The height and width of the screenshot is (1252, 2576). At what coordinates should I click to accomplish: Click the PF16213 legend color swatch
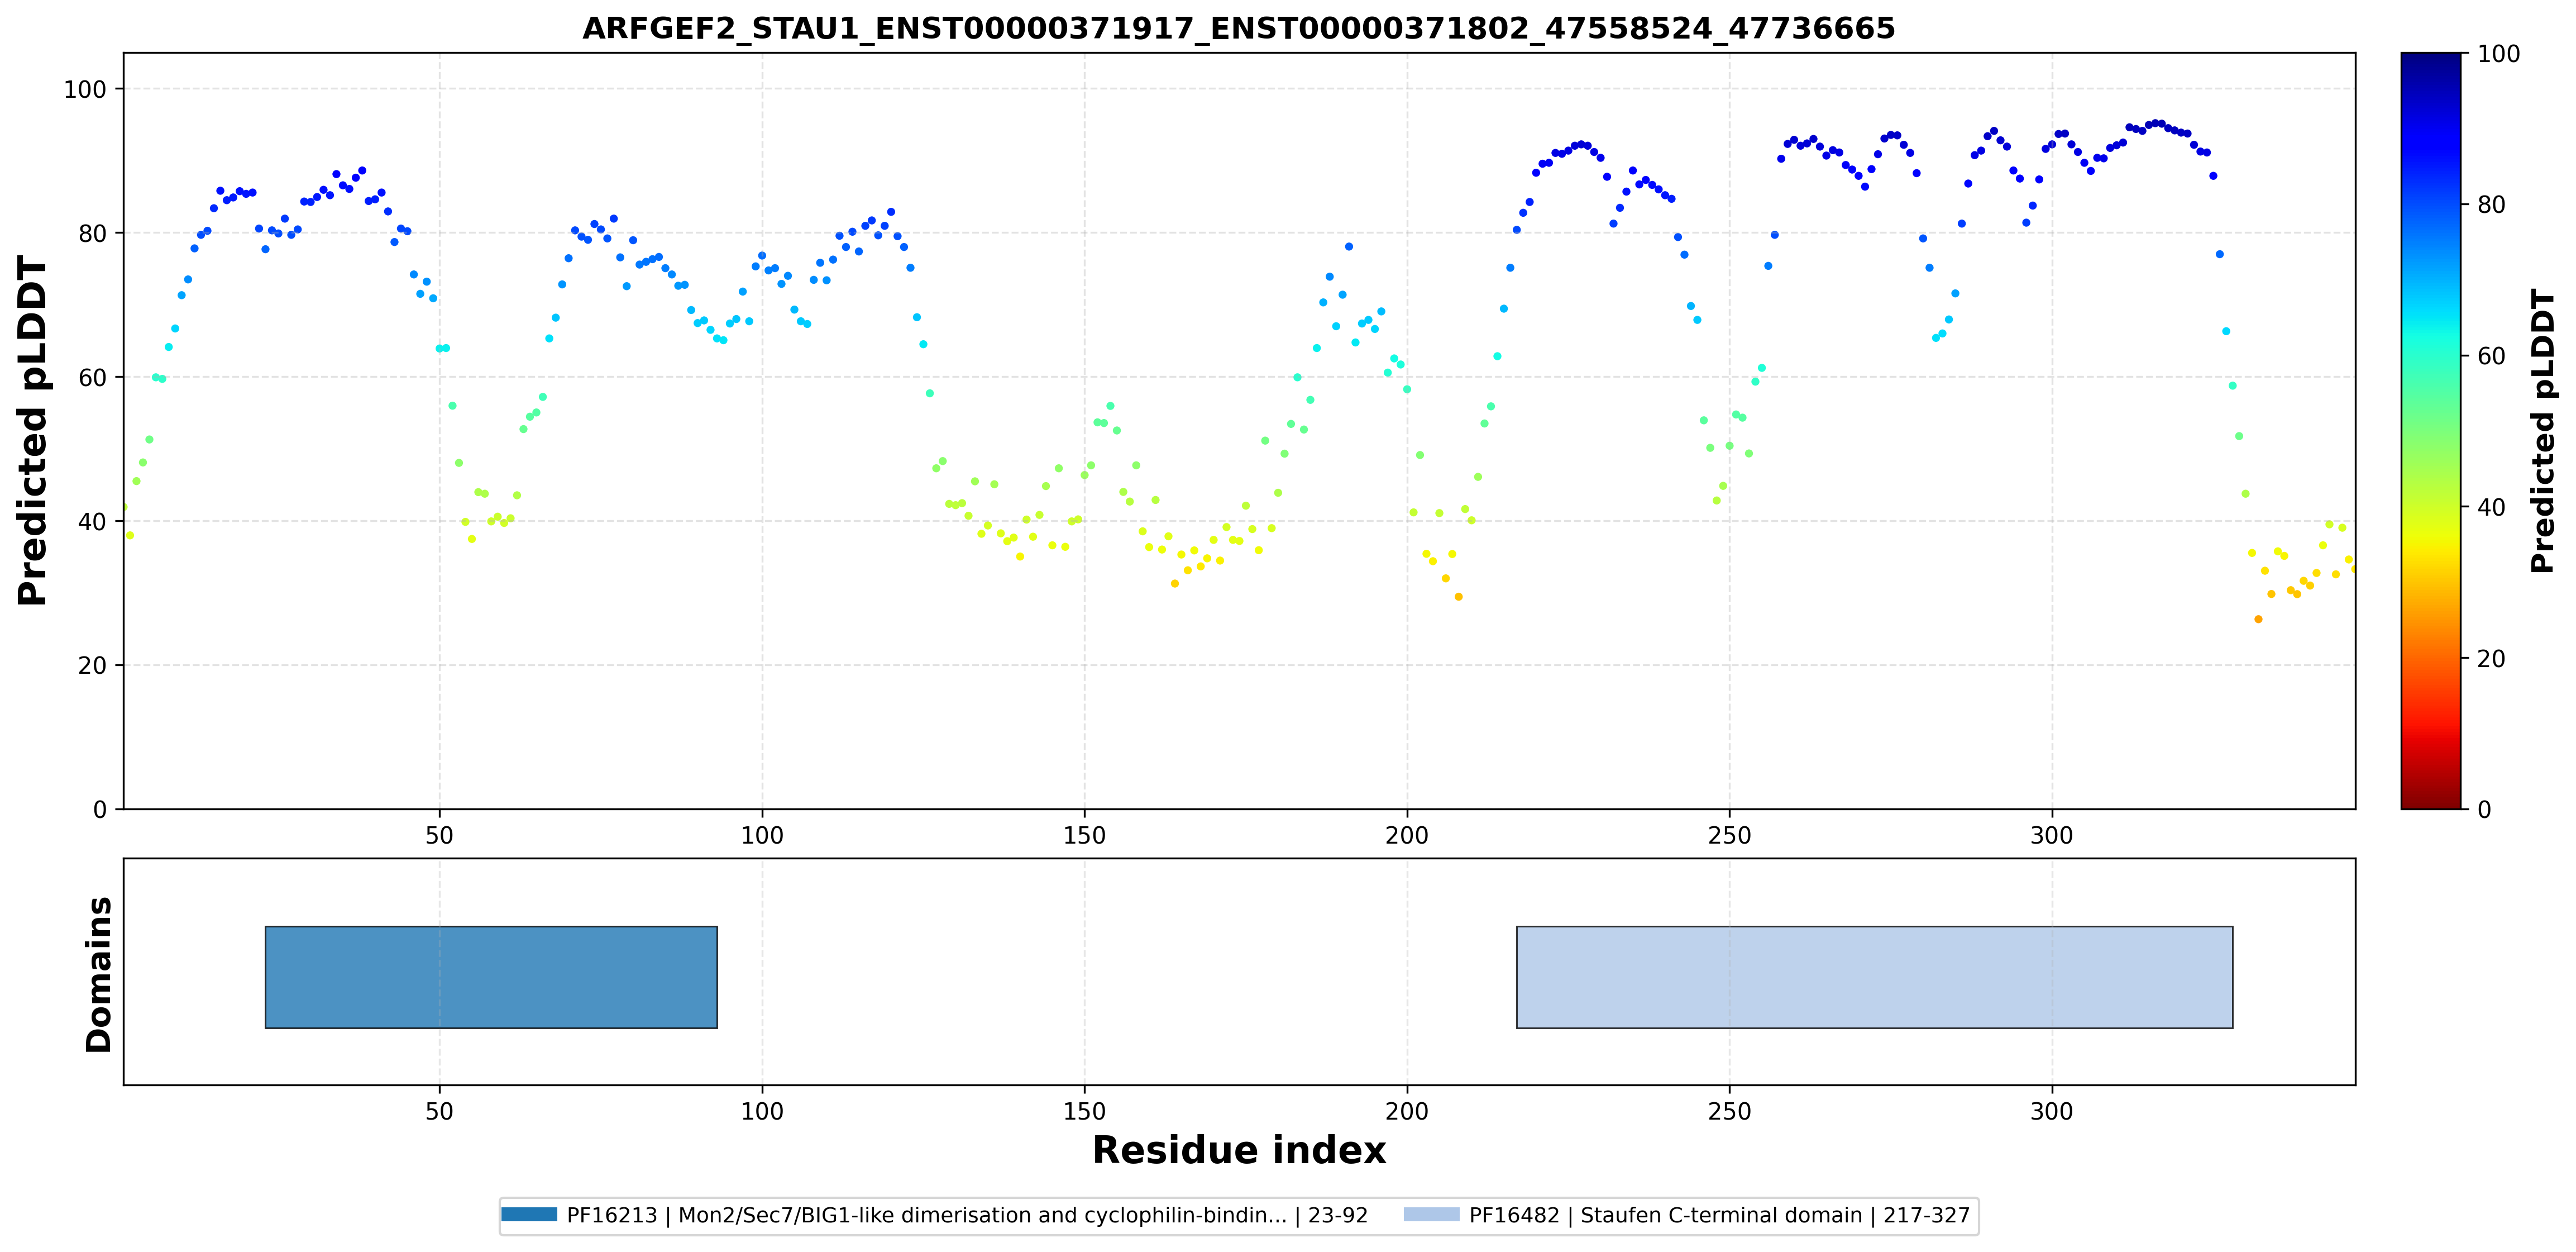529,1215
